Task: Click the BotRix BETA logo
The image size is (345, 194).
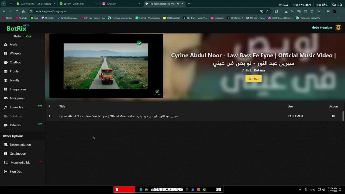Action: (x=18, y=28)
